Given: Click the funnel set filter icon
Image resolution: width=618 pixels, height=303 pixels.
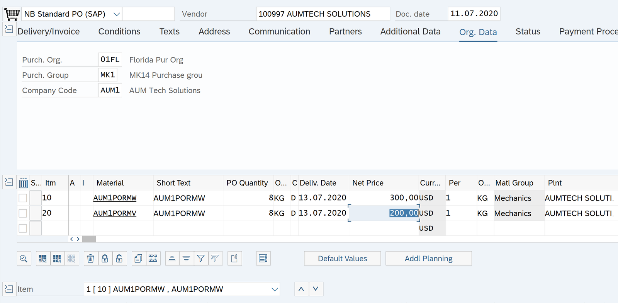Looking at the screenshot, I should tap(200, 259).
